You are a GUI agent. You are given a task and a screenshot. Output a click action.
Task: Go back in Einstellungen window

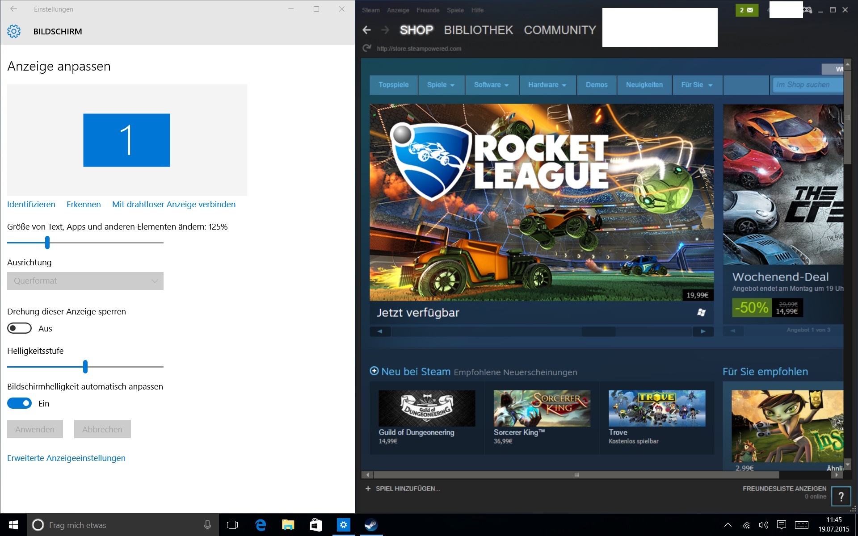click(14, 9)
